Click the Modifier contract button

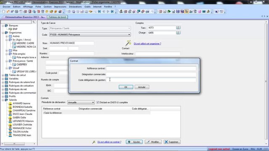(153, 142)
